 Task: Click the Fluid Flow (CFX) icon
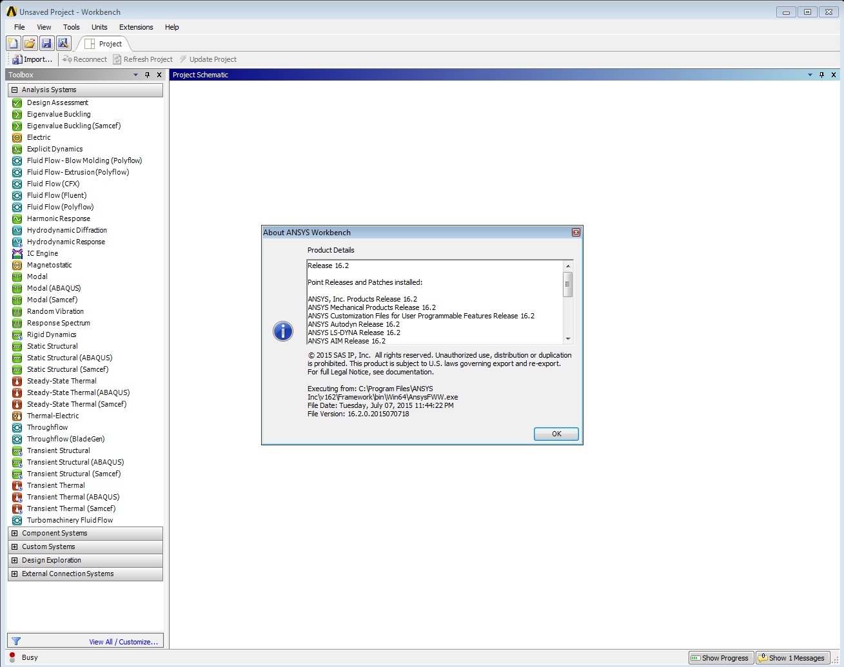coord(17,184)
